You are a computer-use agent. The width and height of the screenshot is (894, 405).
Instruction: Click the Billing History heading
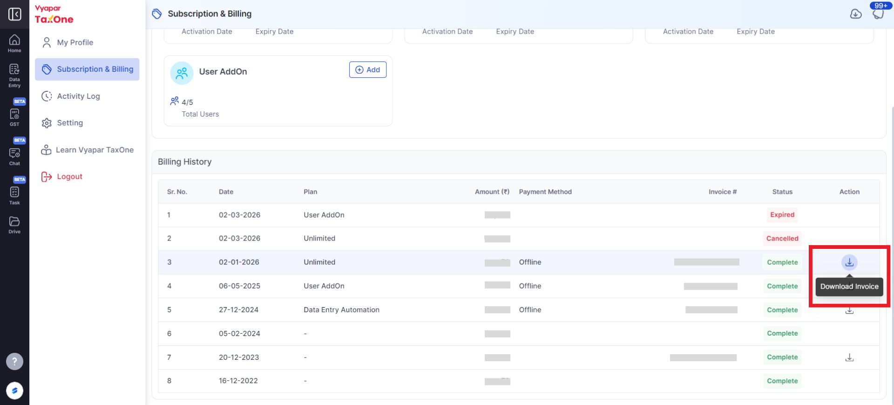(184, 162)
